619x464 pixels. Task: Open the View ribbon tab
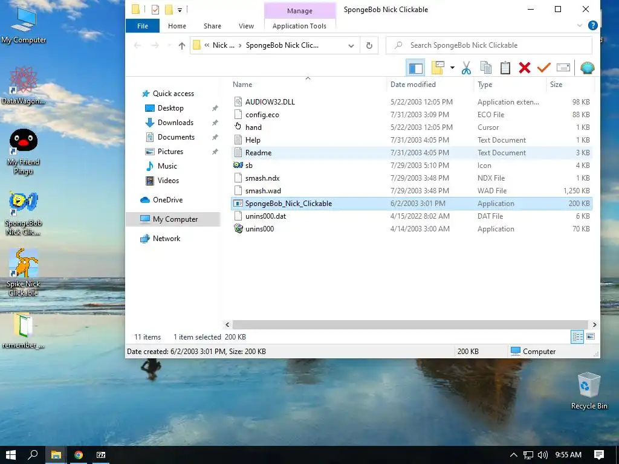pyautogui.click(x=247, y=26)
